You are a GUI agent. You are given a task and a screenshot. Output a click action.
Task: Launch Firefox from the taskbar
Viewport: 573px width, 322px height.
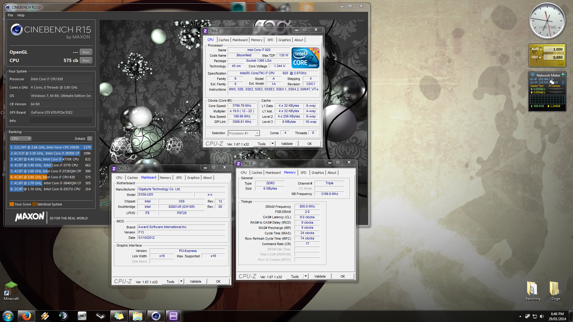click(x=26, y=316)
